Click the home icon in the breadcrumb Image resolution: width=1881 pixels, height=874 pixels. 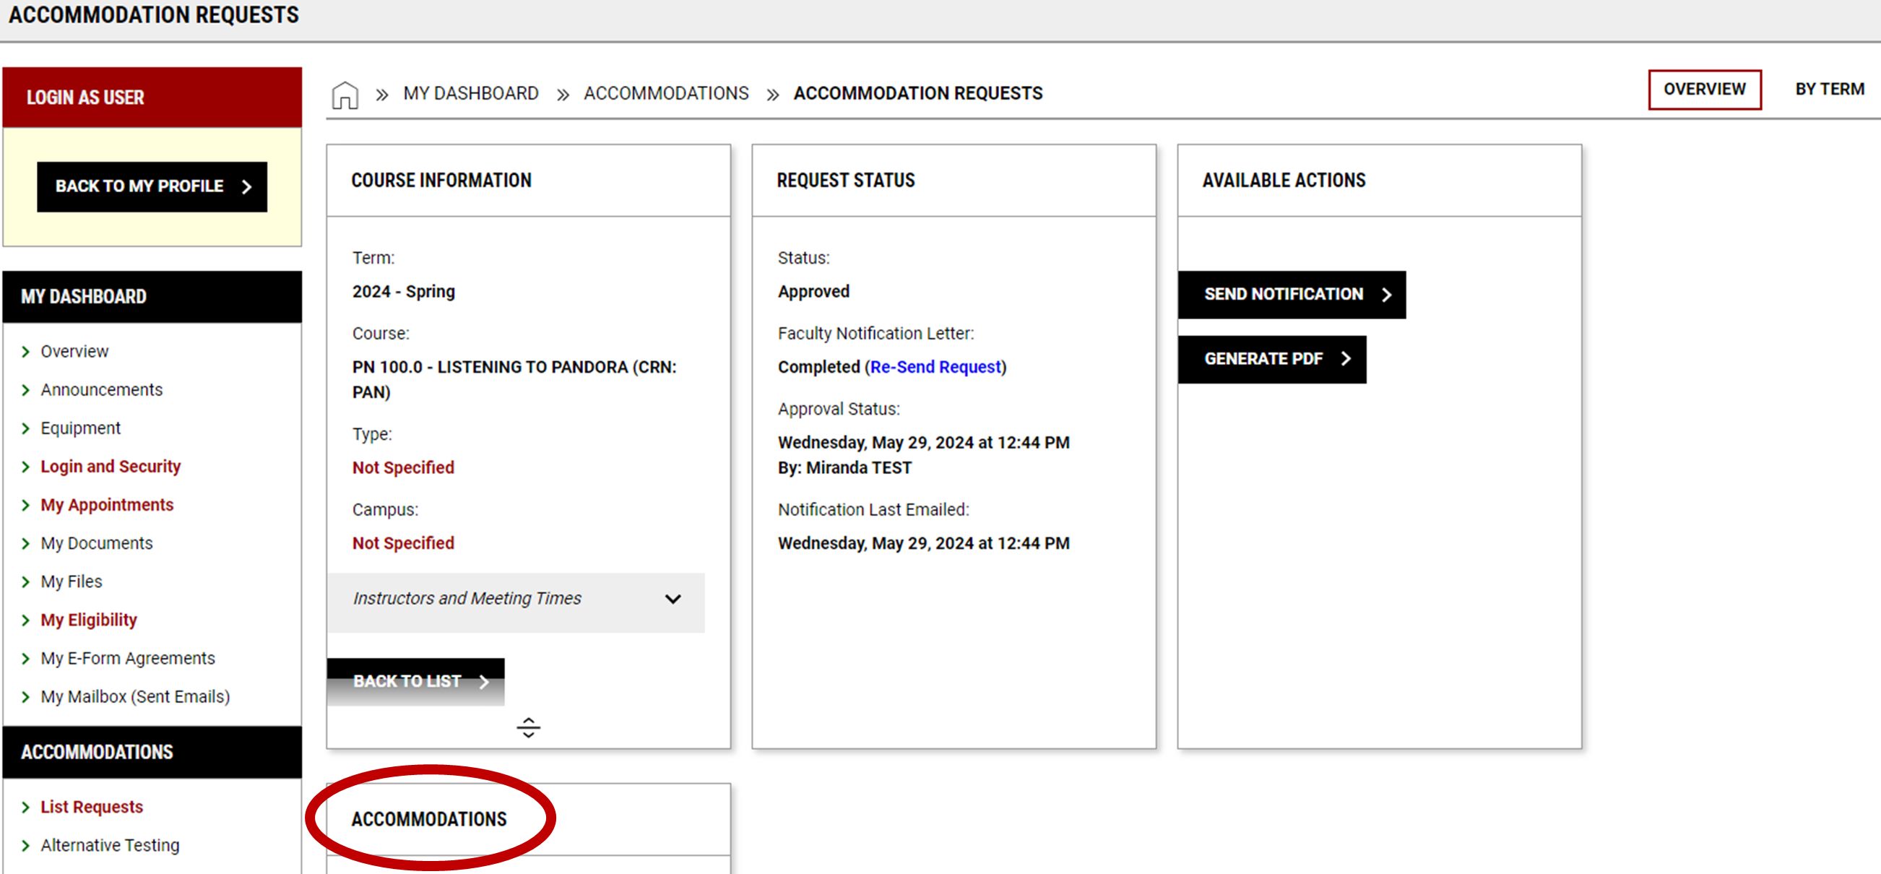point(343,92)
